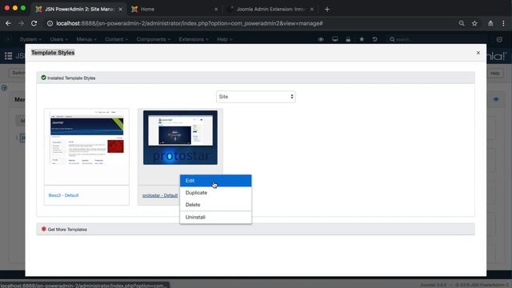The width and height of the screenshot is (512, 288).
Task: Click the site info icon in address bar
Action: (50, 23)
